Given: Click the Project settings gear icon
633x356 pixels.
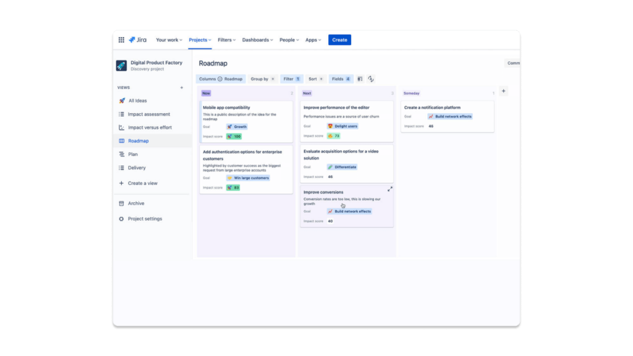Looking at the screenshot, I should click(x=121, y=219).
